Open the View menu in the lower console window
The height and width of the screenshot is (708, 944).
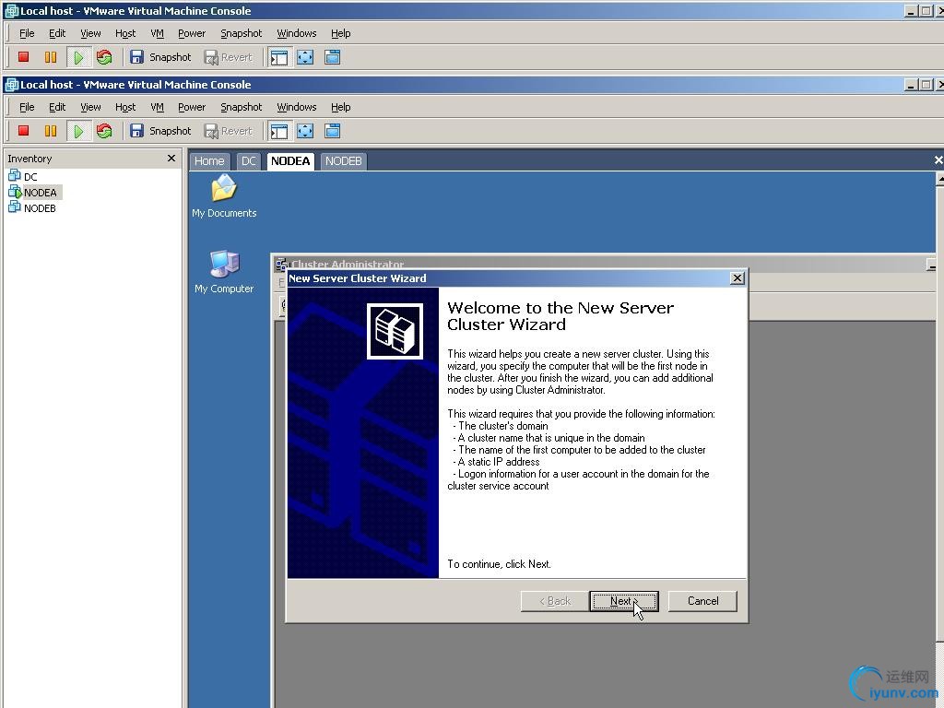pyautogui.click(x=90, y=107)
